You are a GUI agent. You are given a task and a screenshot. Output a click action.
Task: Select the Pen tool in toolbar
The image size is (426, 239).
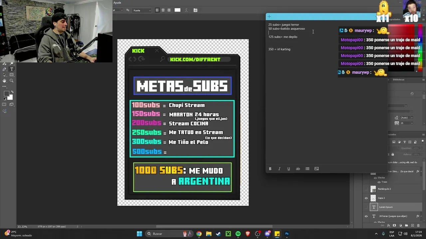pos(4,69)
